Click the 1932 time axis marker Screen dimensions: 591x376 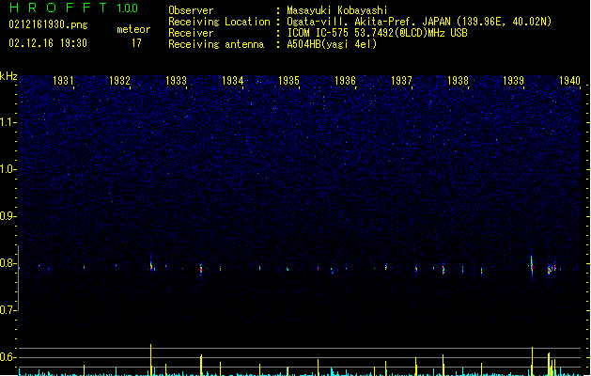[x=119, y=81]
